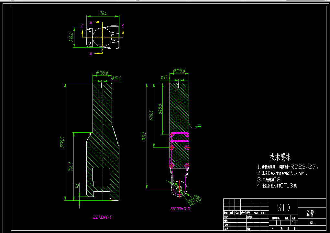Select the 540.5 dimension in Section D-D
The image size is (330, 233).
click(160, 109)
